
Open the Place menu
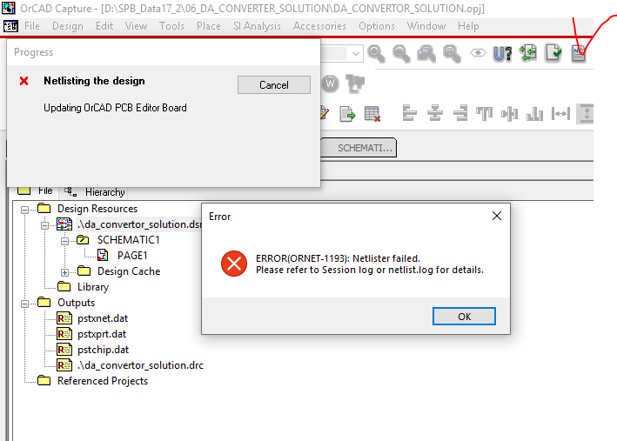(x=209, y=26)
